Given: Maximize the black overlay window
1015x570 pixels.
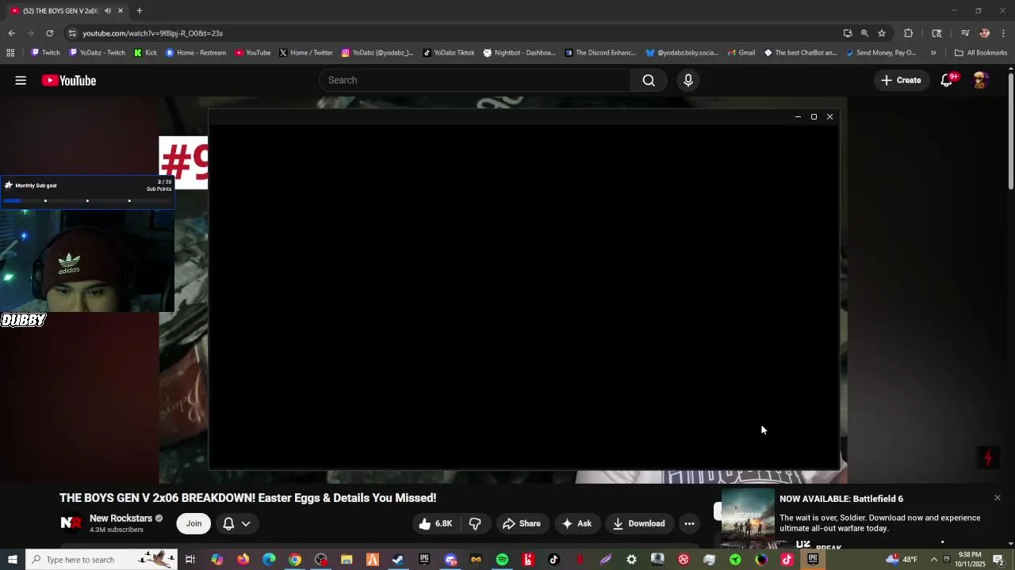Looking at the screenshot, I should click(x=814, y=116).
